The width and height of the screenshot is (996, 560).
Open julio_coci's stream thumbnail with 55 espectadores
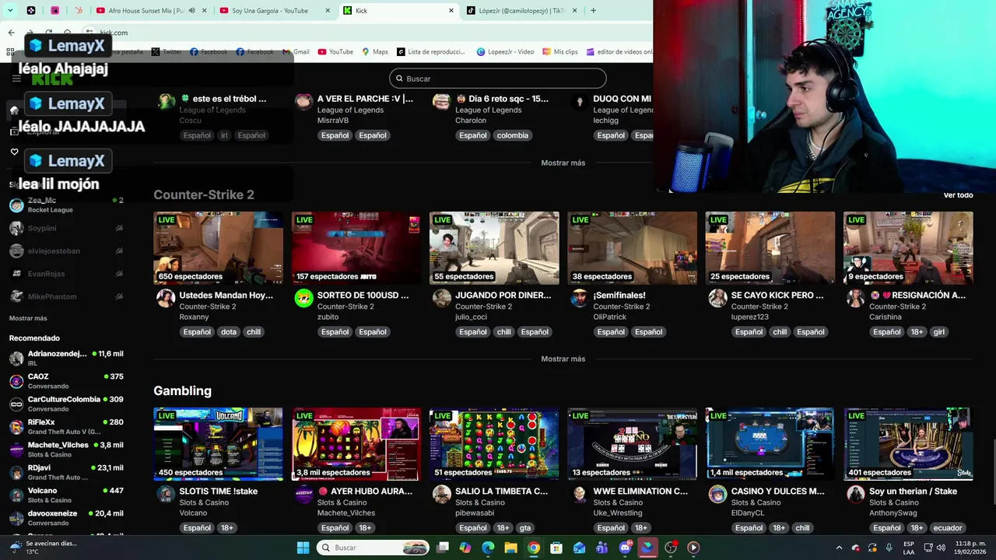coord(494,248)
